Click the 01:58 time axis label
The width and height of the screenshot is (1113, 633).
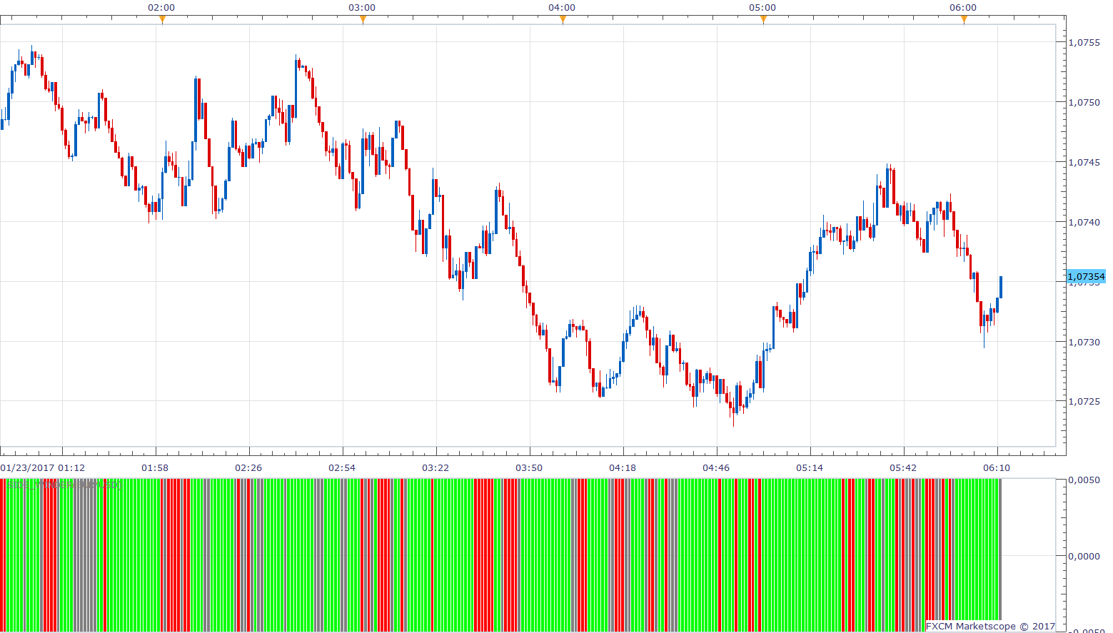pos(155,467)
